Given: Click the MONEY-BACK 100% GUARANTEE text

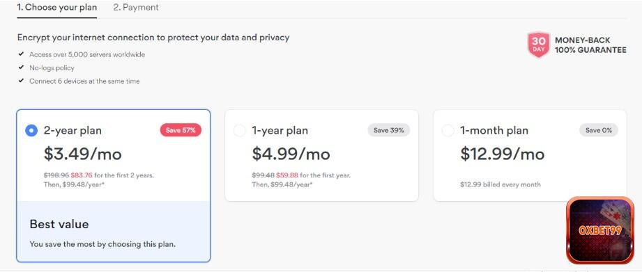Looking at the screenshot, I should pyautogui.click(x=590, y=45).
